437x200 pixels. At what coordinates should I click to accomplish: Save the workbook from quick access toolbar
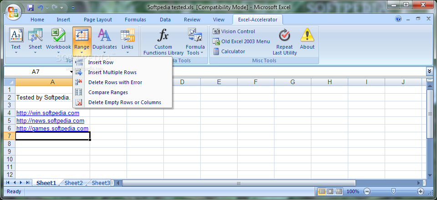pyautogui.click(x=30, y=8)
